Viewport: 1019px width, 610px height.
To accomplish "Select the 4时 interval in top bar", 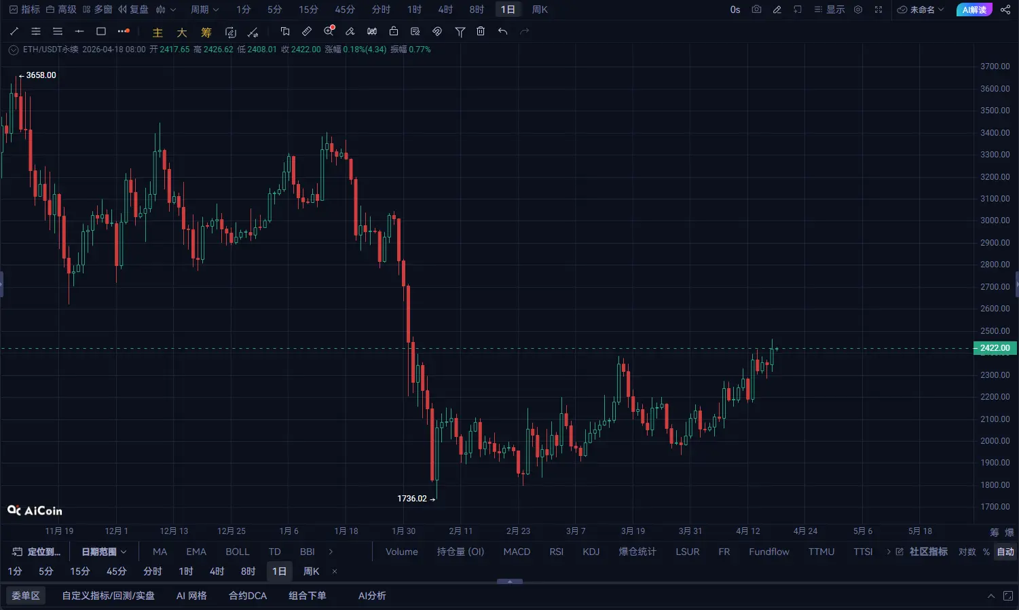I will click(445, 9).
